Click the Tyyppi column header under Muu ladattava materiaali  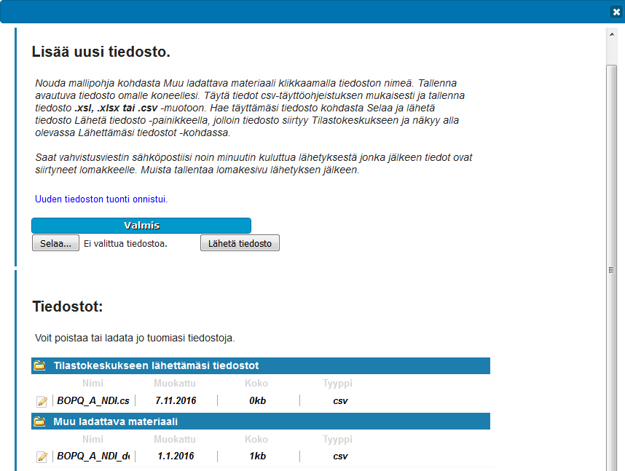(337, 440)
